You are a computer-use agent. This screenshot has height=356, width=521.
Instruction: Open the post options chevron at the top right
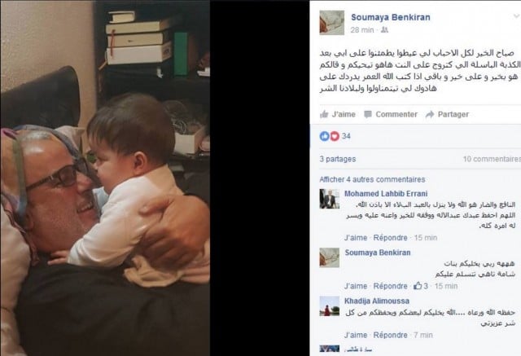point(516,16)
